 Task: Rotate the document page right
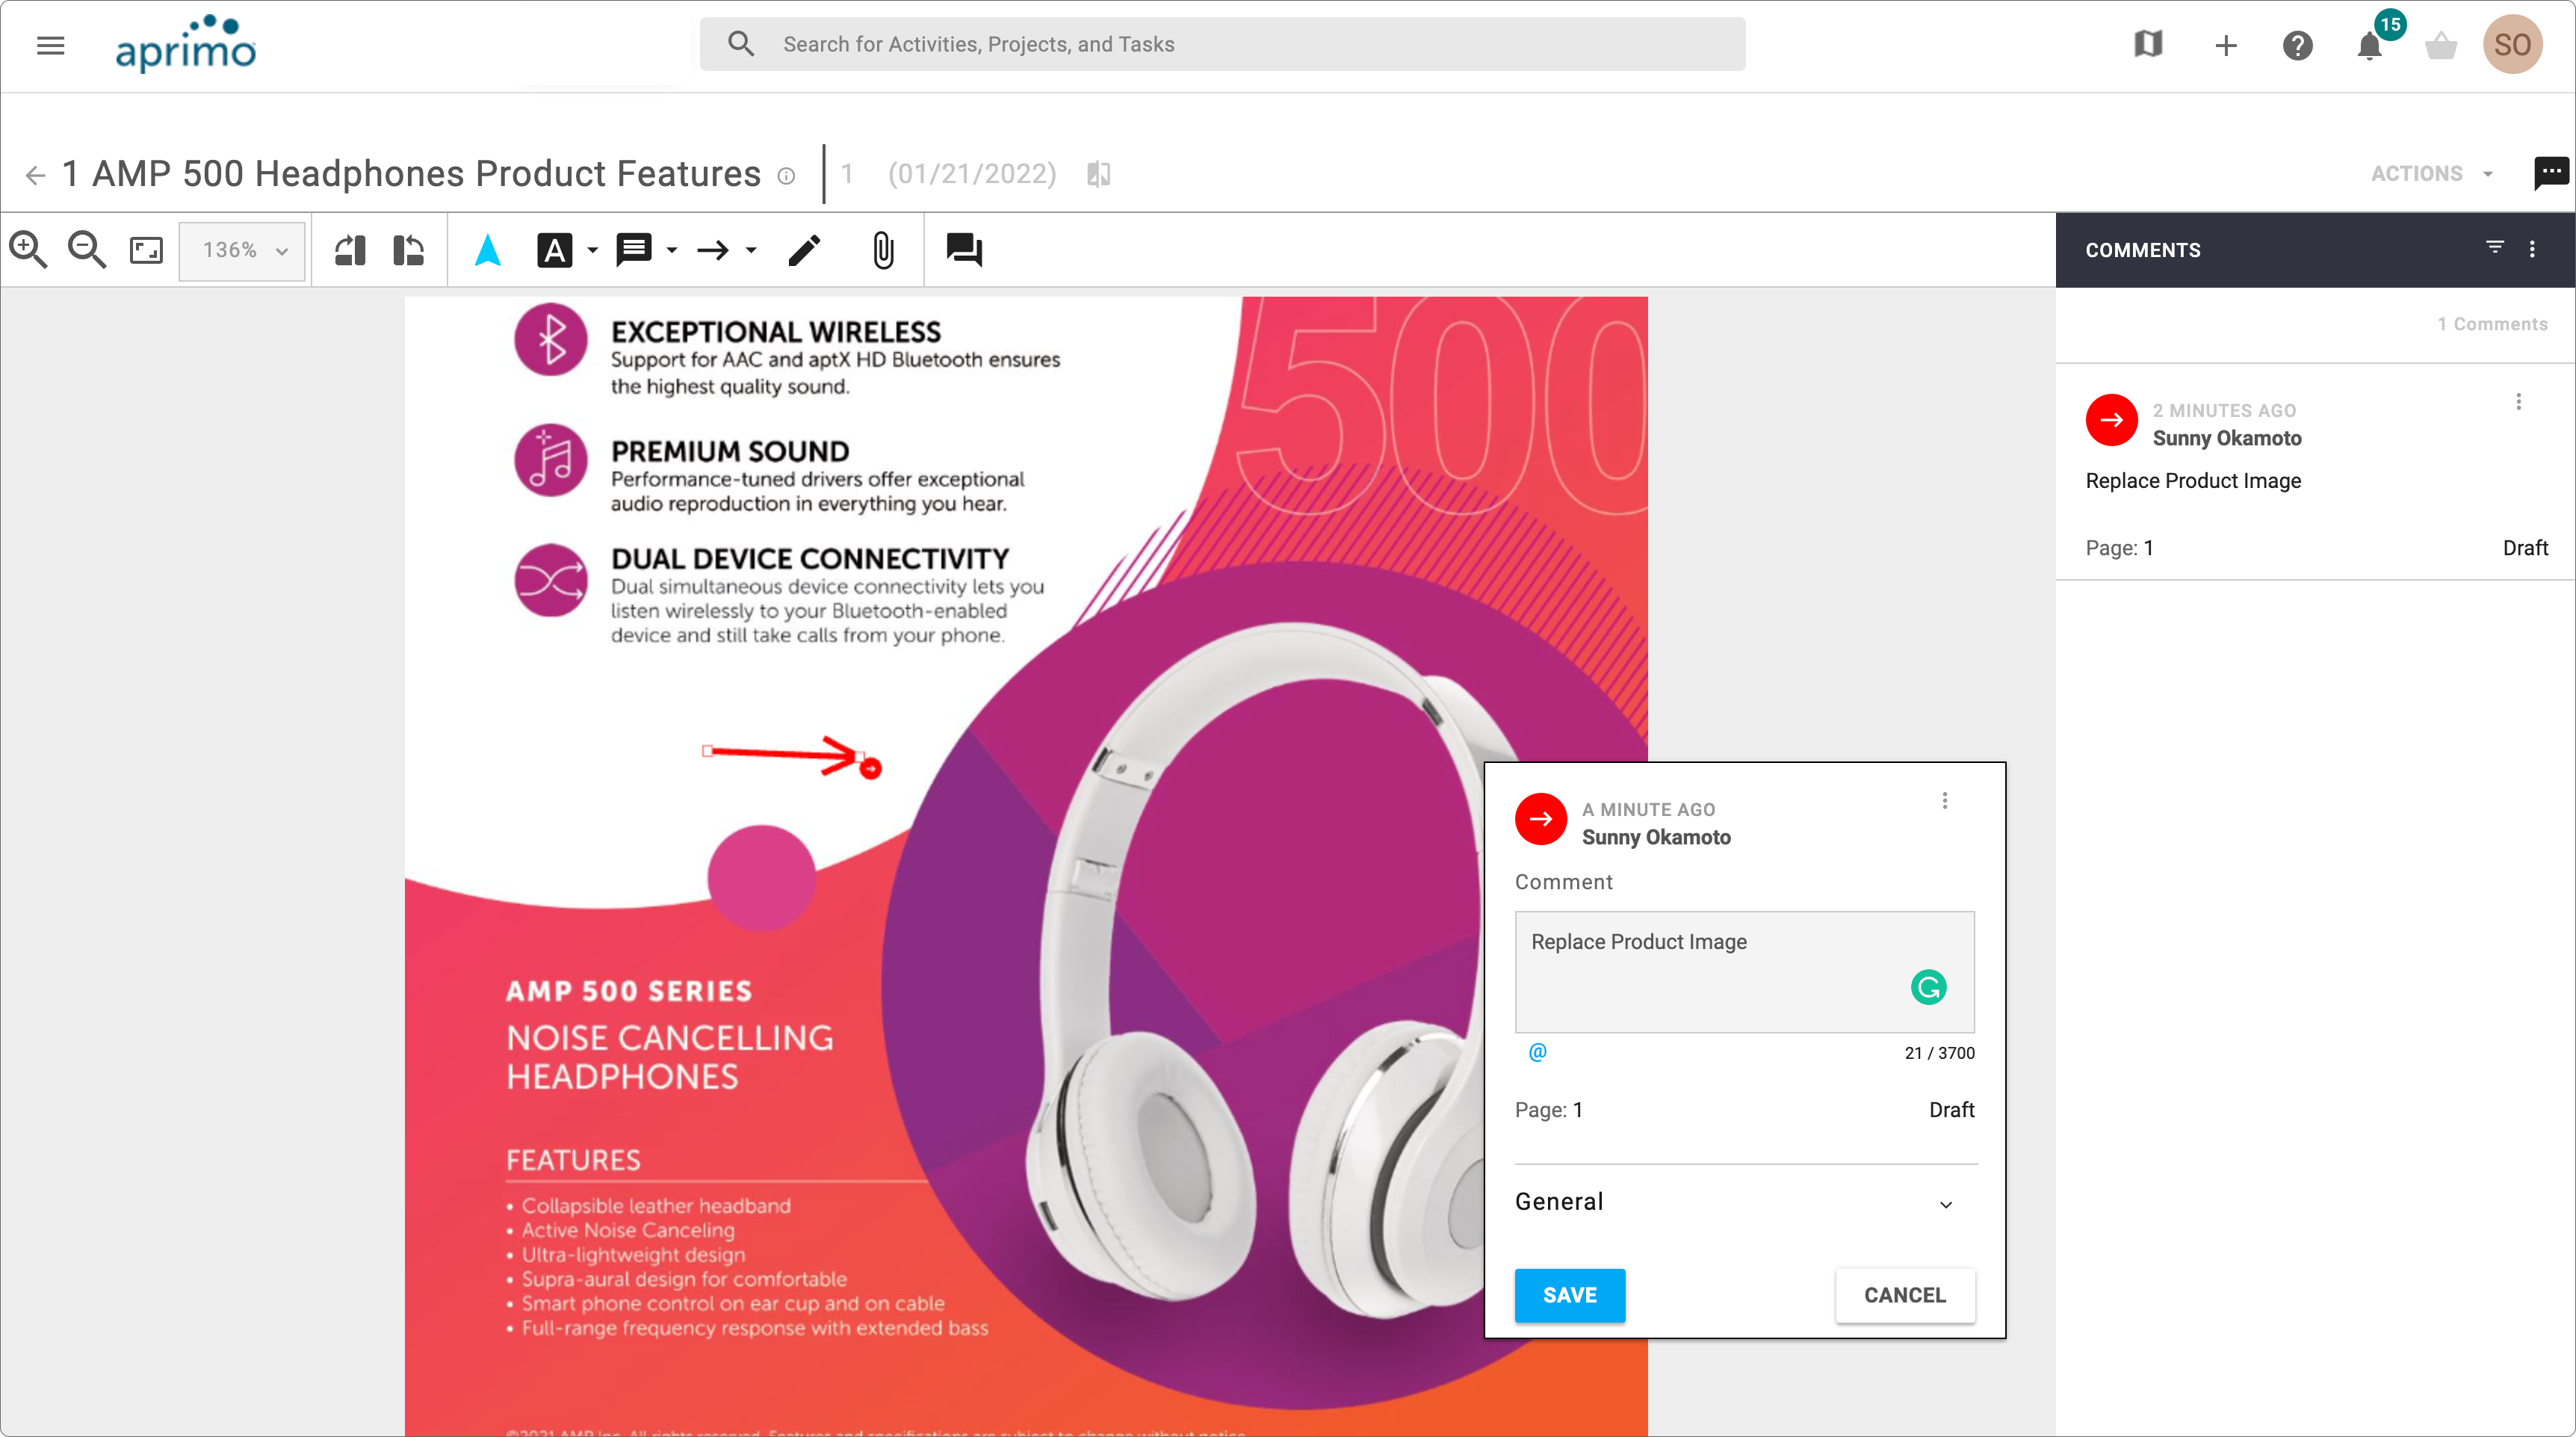coord(408,250)
